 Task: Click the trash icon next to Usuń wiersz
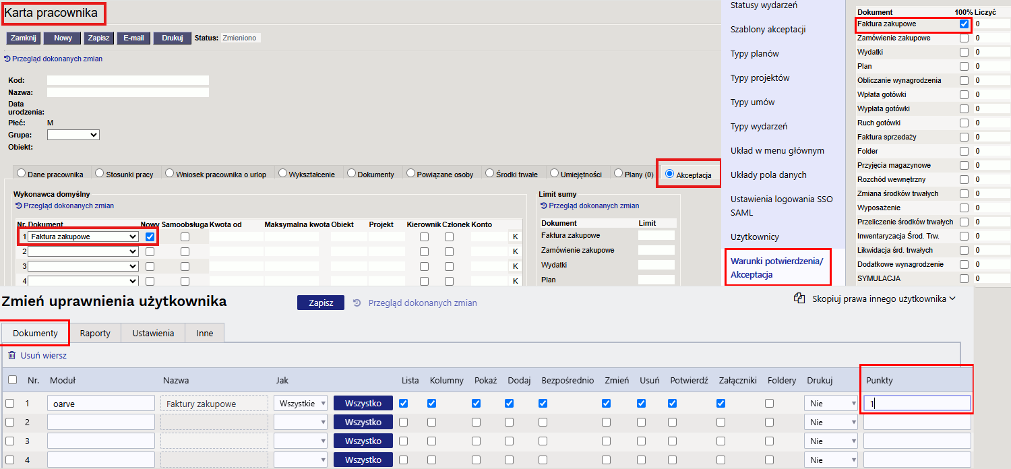tap(12, 355)
